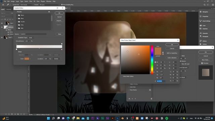
Task: Click the trash icon in Layer Style dialog
Action: (x=152, y=98)
